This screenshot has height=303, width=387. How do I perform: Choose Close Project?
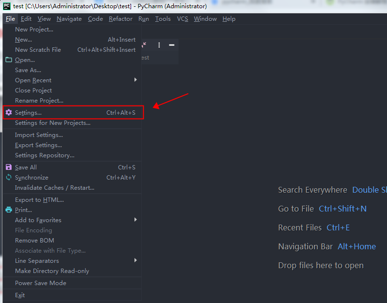coord(72,91)
